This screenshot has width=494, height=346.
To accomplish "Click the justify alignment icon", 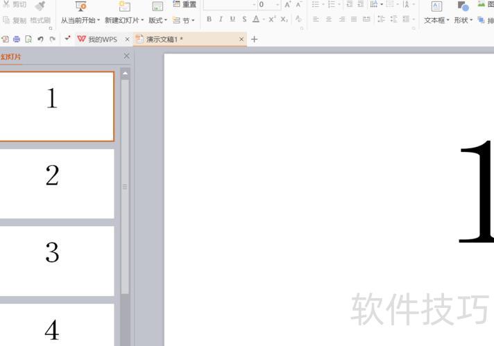I will [354, 19].
